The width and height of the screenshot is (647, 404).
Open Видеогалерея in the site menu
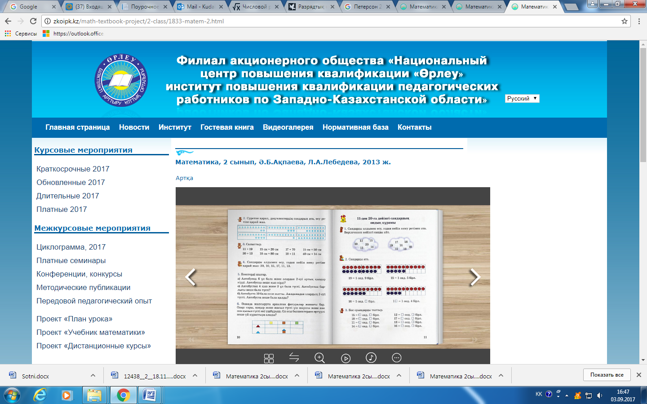pyautogui.click(x=288, y=127)
